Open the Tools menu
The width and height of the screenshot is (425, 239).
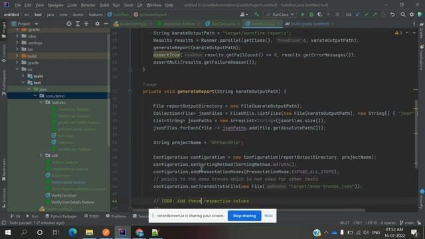tap(128, 5)
